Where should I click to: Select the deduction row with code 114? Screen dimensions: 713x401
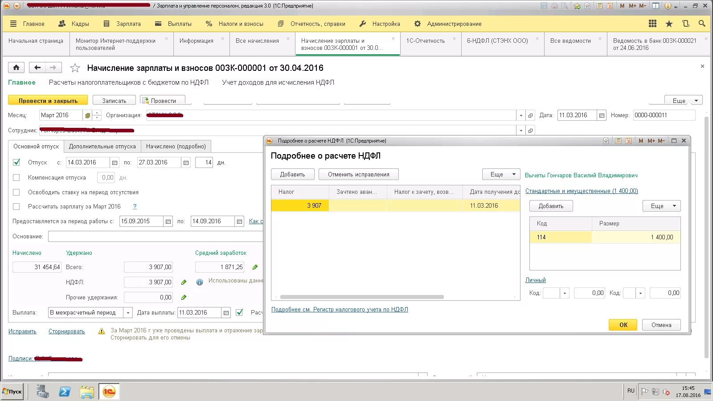(x=605, y=237)
